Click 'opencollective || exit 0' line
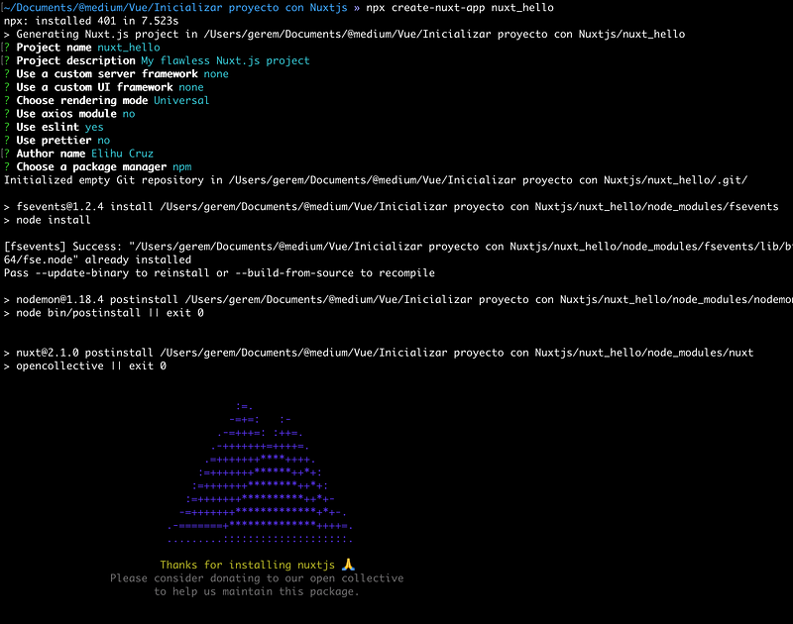The image size is (793, 624). [85, 365]
